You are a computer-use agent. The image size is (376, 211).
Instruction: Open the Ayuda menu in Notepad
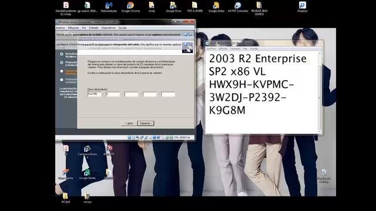(x=254, y=49)
